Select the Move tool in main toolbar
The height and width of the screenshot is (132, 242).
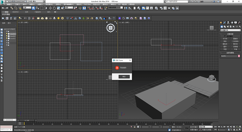click(50, 8)
